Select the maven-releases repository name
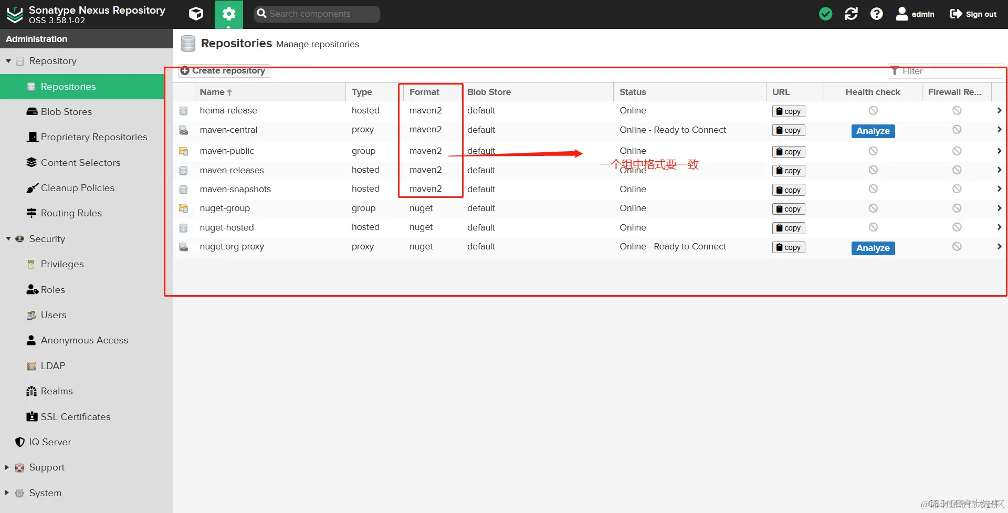Screen dimensions: 1008x513 (232, 170)
